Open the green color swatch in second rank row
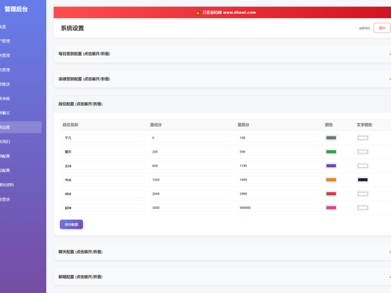The height and width of the screenshot is (293, 391). point(331,152)
